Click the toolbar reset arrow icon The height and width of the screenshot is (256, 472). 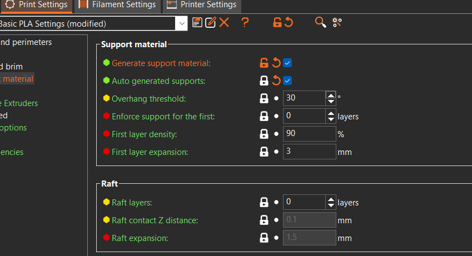click(x=289, y=23)
